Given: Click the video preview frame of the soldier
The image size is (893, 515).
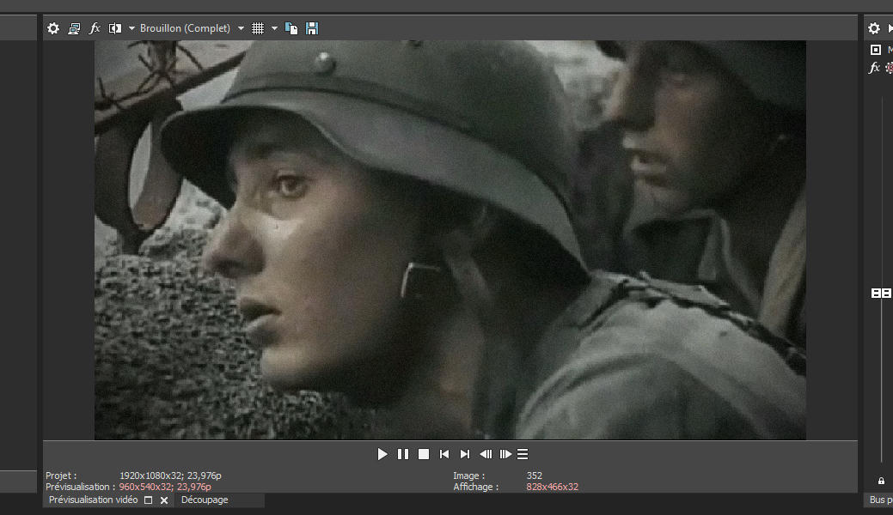Looking at the screenshot, I should click(x=450, y=240).
